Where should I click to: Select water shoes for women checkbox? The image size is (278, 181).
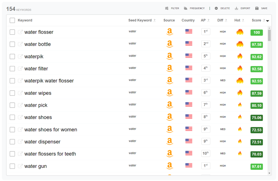point(12,130)
